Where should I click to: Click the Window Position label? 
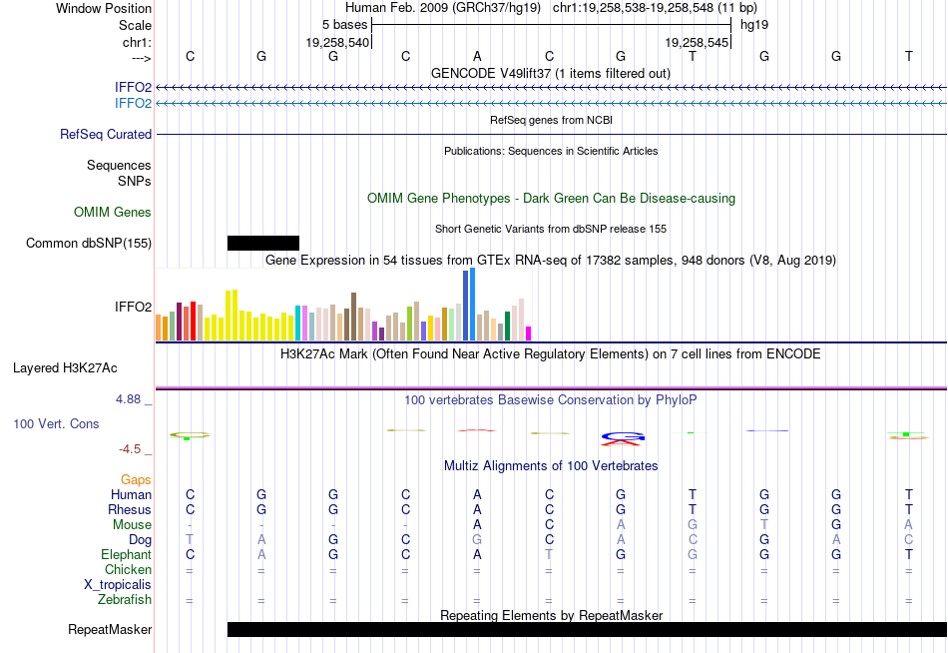[104, 8]
